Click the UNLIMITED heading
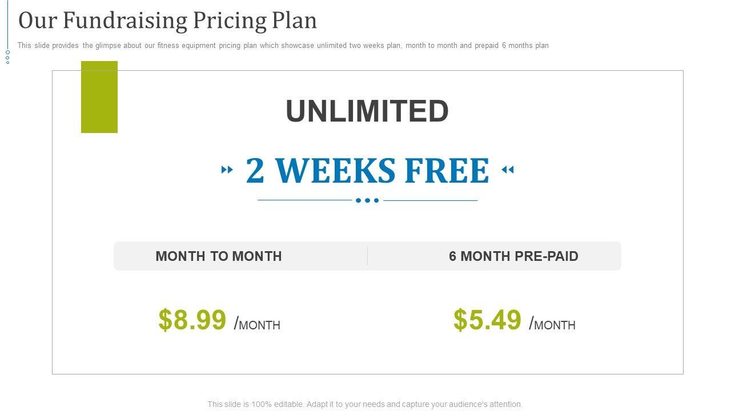The height and width of the screenshot is (411, 731). click(x=367, y=111)
